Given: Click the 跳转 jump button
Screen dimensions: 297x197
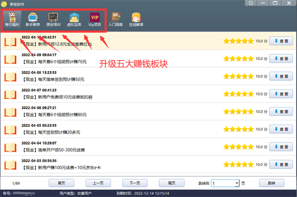Looking at the screenshot, I should [x=272, y=183].
